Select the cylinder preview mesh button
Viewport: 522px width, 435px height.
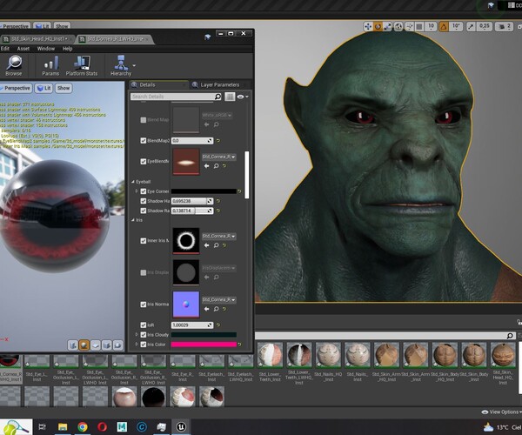pyautogui.click(x=72, y=345)
